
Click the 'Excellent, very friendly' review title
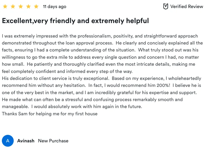click(75, 21)
